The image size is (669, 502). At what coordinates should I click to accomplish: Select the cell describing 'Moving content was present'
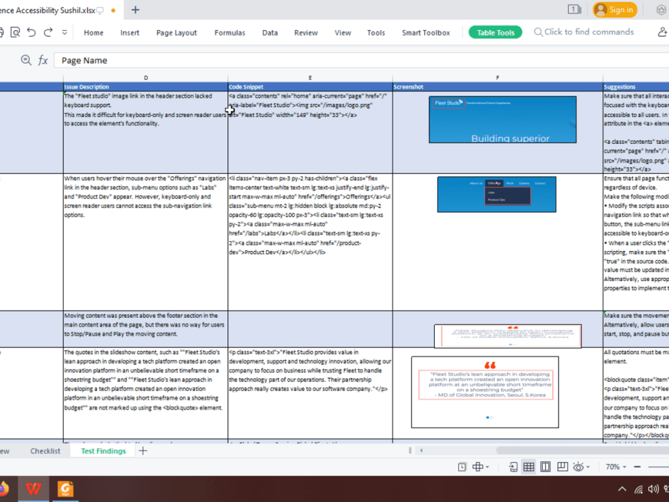click(x=145, y=329)
